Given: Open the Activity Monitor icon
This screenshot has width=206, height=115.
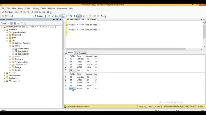Looking at the screenshot, I should (48, 12).
